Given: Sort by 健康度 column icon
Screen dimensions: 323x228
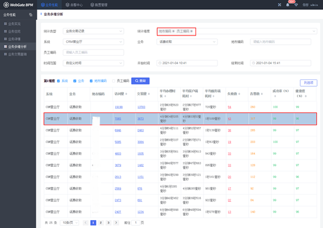Looking at the screenshot, I should click(306, 96).
